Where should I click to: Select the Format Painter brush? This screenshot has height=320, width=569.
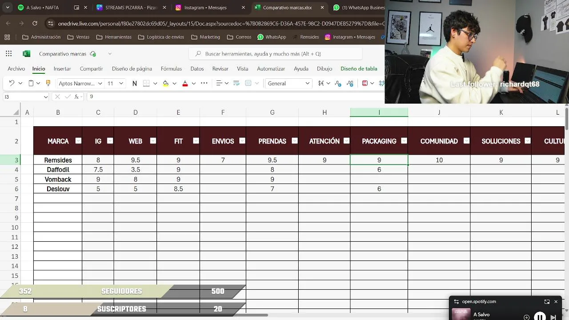(x=48, y=83)
